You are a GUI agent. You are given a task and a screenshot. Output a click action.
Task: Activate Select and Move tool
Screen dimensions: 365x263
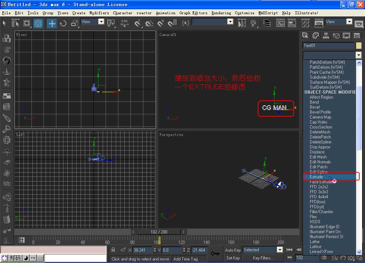[52, 23]
